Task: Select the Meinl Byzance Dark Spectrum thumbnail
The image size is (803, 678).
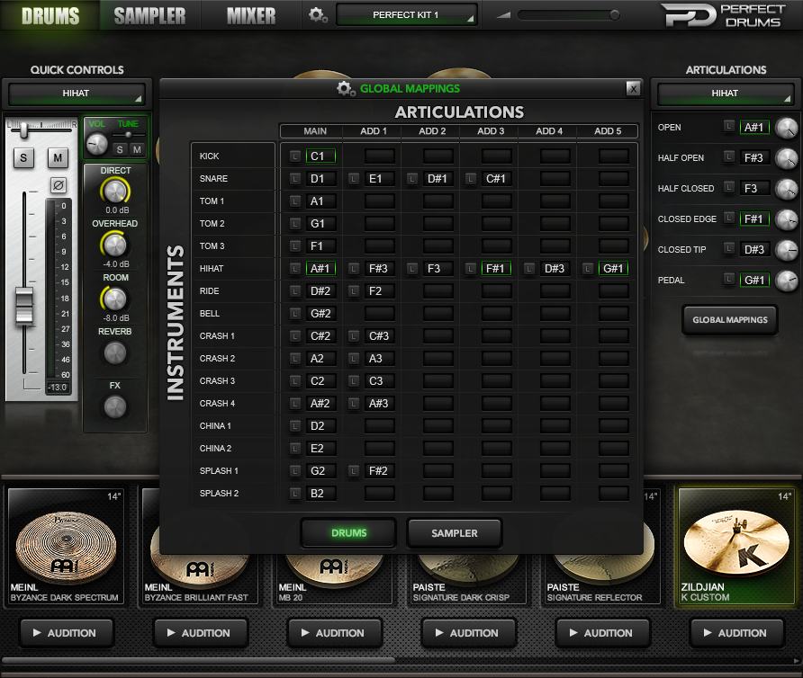Action: coord(66,546)
